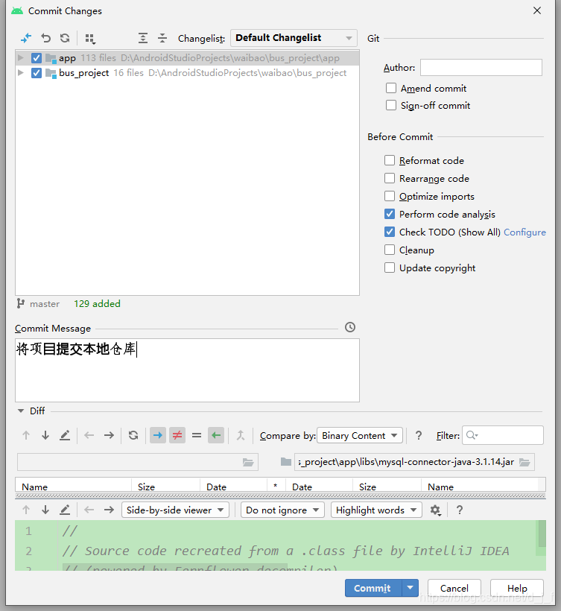561x611 pixels.
Task: Toggle show new files on left (blue arrow)
Action: 158,435
